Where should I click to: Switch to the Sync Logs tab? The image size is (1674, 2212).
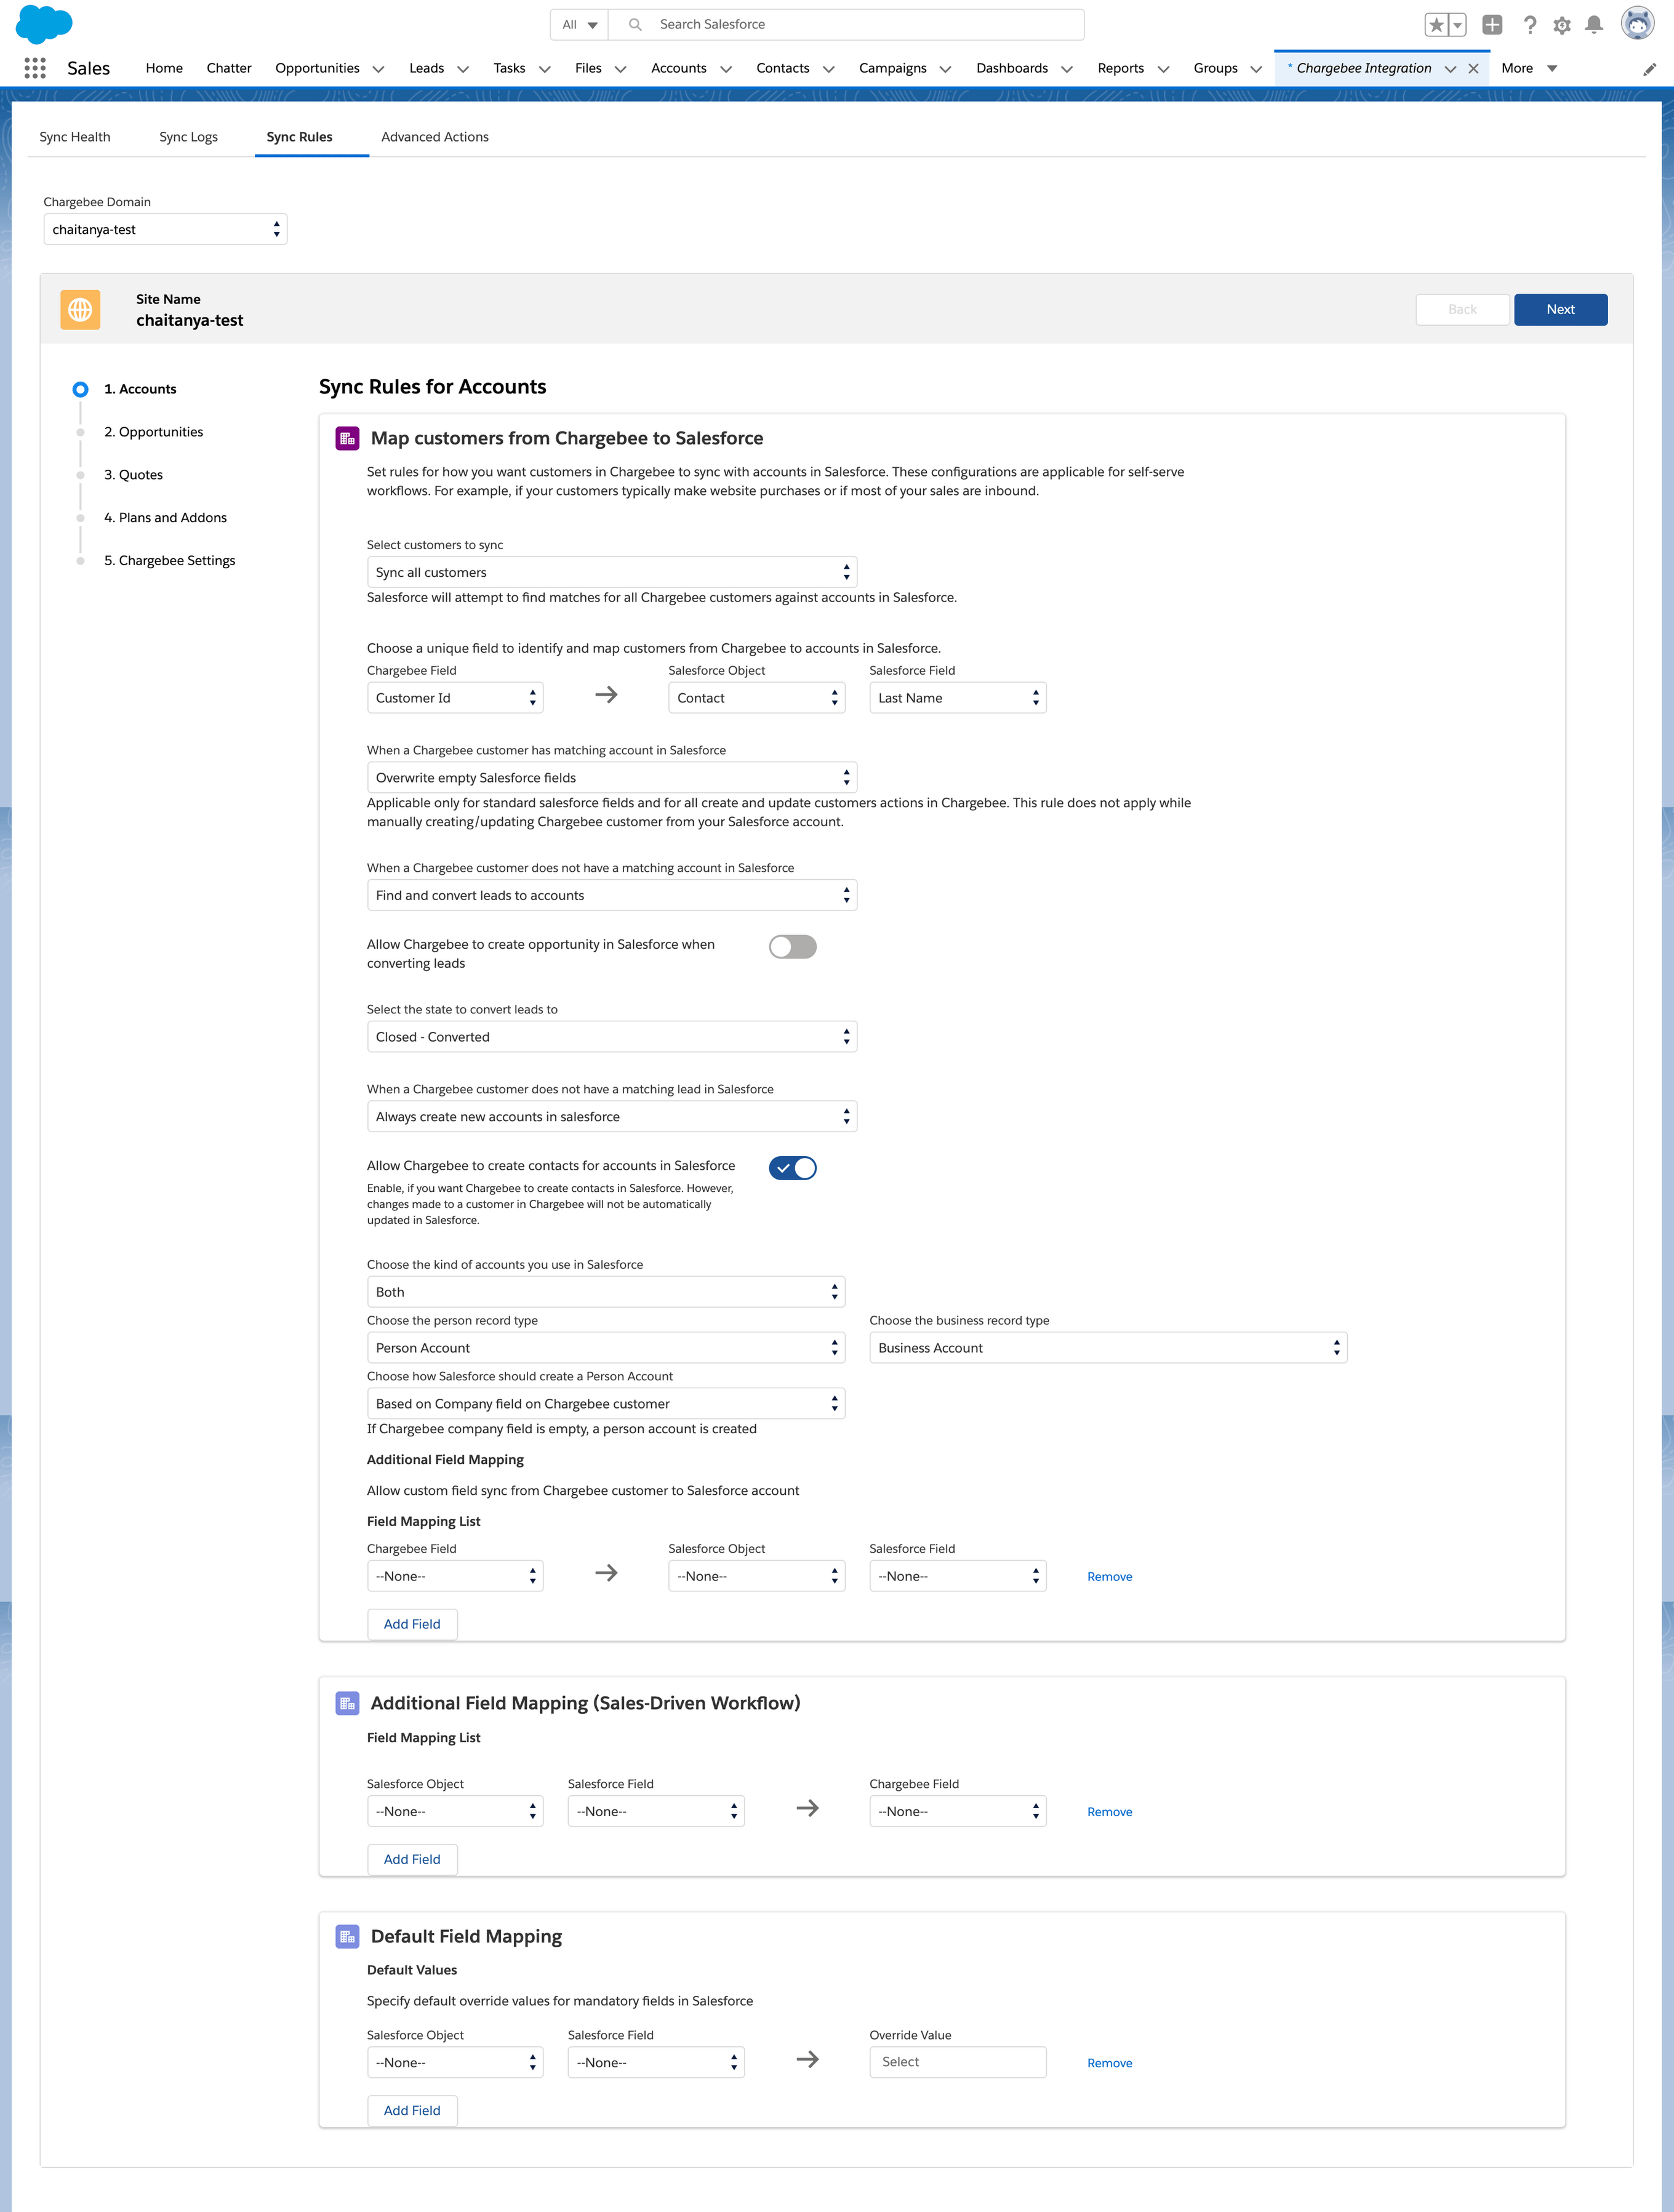click(x=188, y=137)
